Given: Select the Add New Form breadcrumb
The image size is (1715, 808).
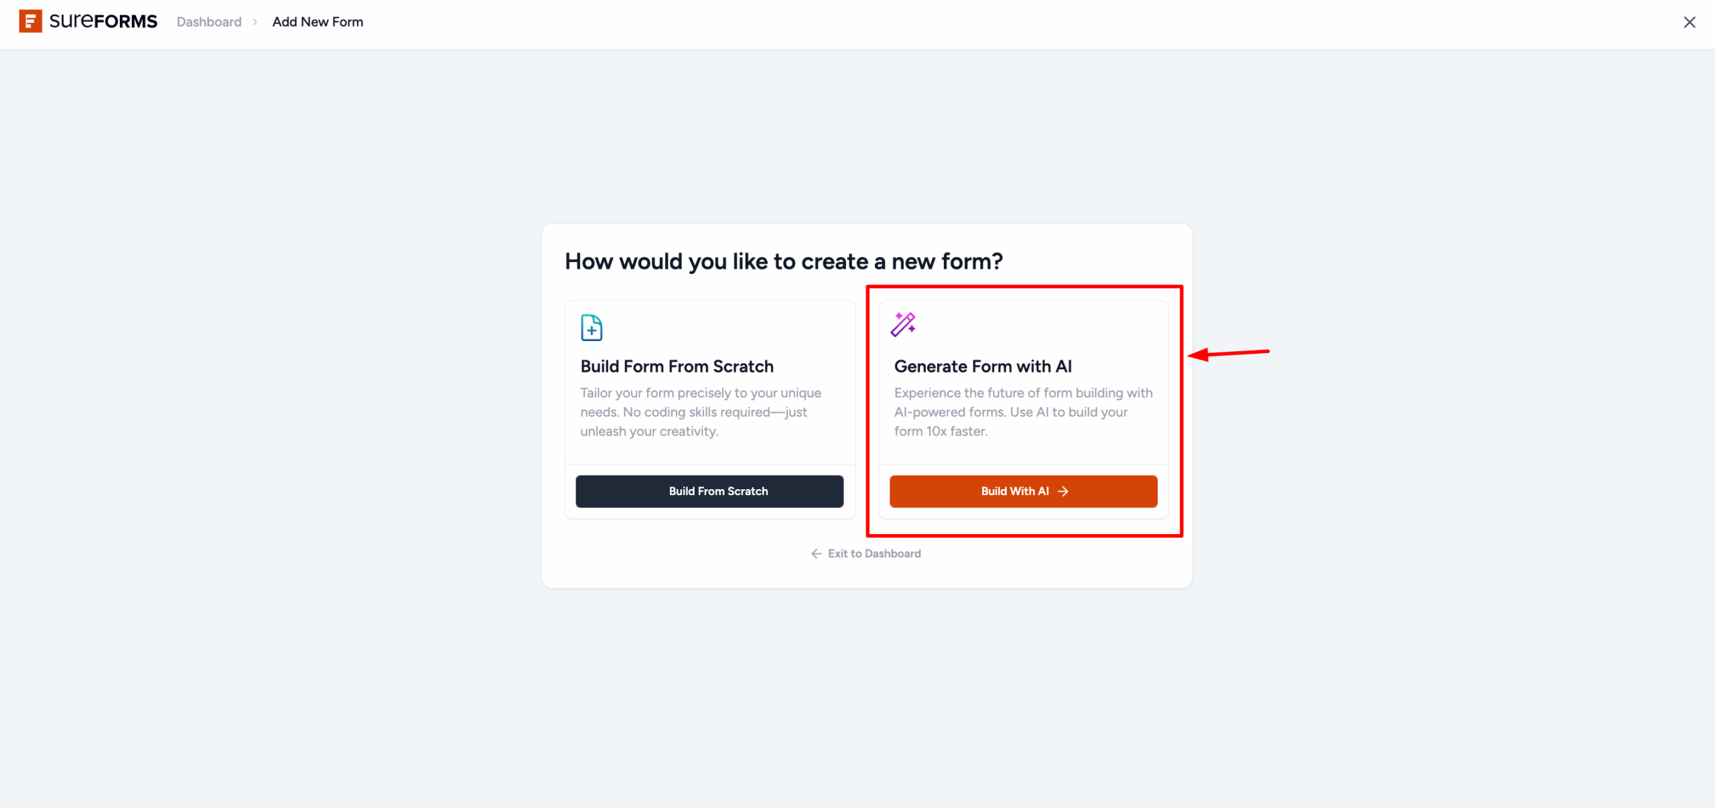Looking at the screenshot, I should 318,22.
